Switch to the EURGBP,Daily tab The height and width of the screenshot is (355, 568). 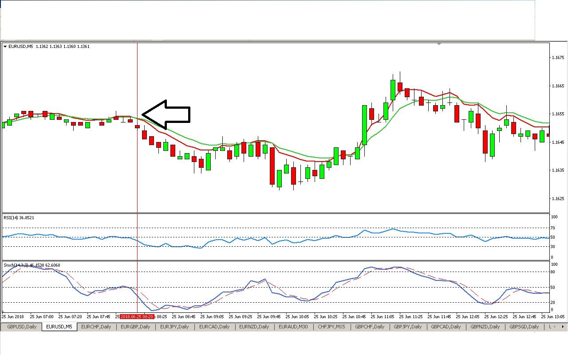[136, 327]
